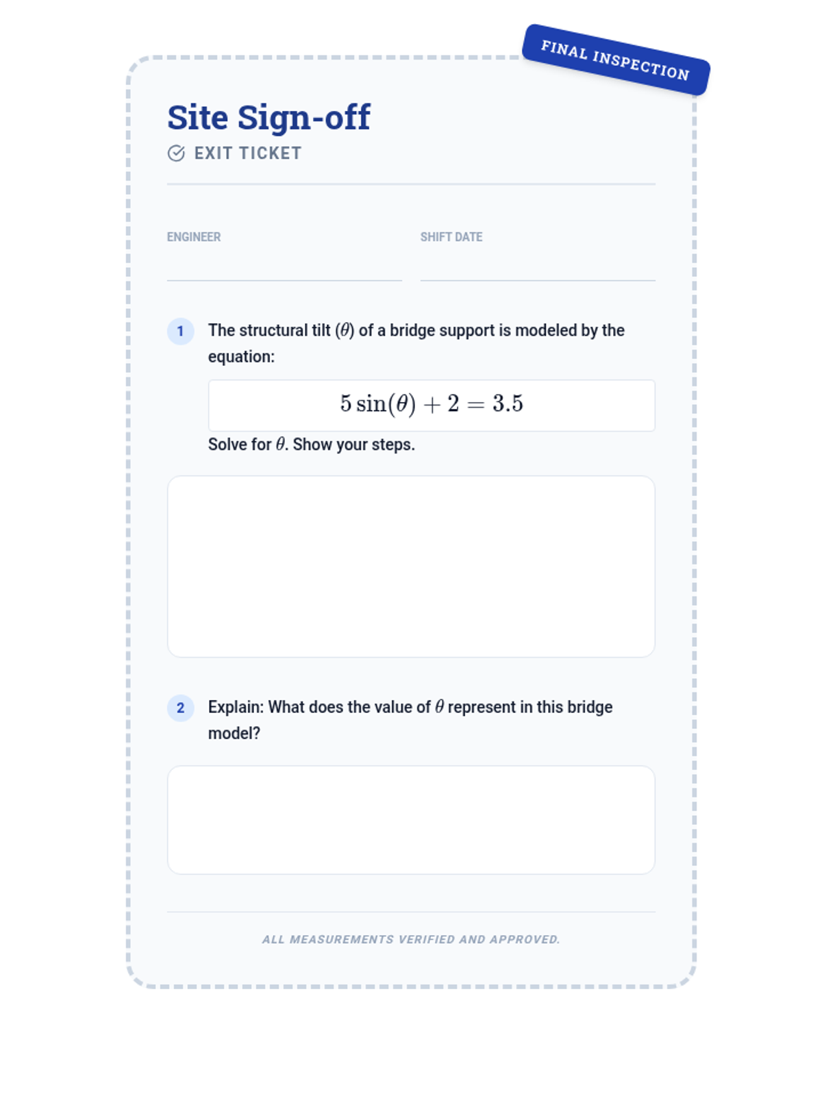Image resolution: width=822 pixels, height=1096 pixels.
Task: Click the Final Inspection badge
Action: point(616,60)
